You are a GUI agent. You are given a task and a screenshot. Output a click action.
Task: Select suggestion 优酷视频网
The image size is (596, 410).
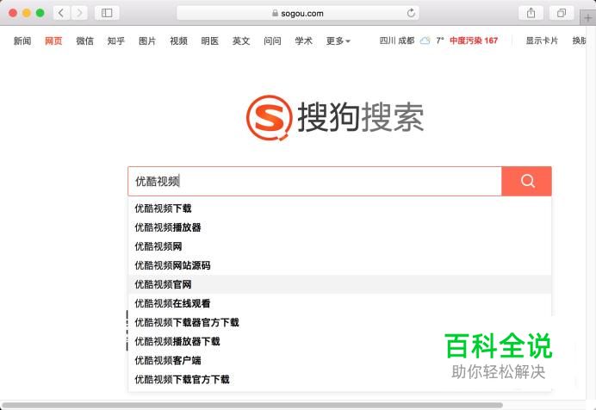[x=340, y=246]
